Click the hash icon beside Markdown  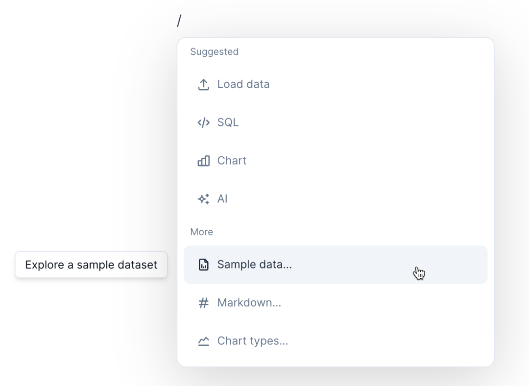203,303
